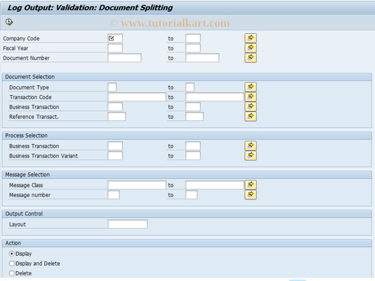The width and height of the screenshot is (375, 281).
Task: Open multiple selection for Document Type
Action: [251, 87]
